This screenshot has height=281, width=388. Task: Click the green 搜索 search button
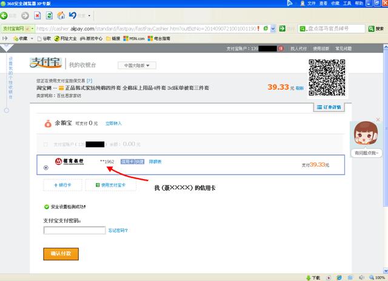[x=376, y=28]
